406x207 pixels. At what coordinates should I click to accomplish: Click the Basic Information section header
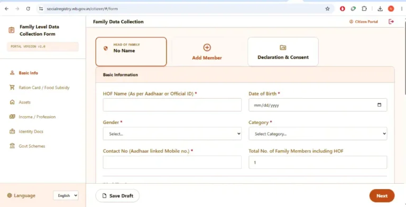[245, 75]
